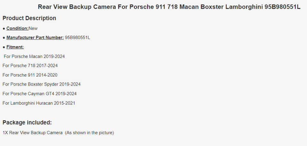Select the underlined Condition label

point(17,28)
